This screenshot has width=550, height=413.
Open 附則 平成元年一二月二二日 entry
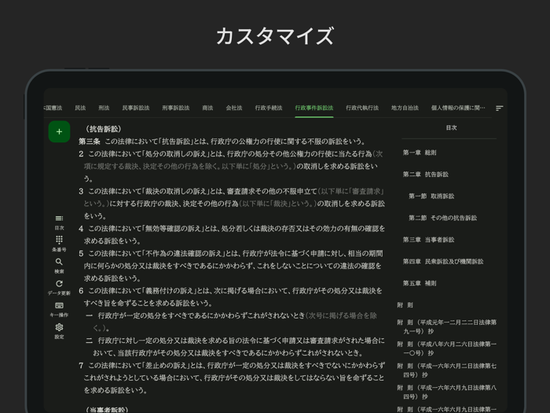(x=446, y=326)
